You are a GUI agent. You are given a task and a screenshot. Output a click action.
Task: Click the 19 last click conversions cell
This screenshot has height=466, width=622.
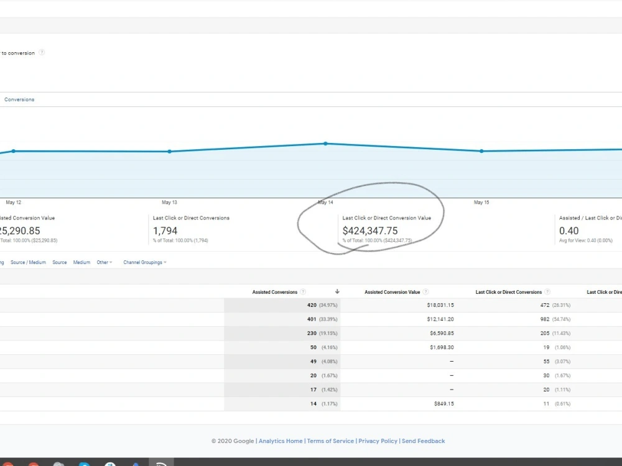pos(546,347)
